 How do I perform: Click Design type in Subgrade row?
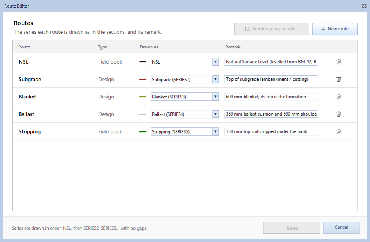coord(106,79)
